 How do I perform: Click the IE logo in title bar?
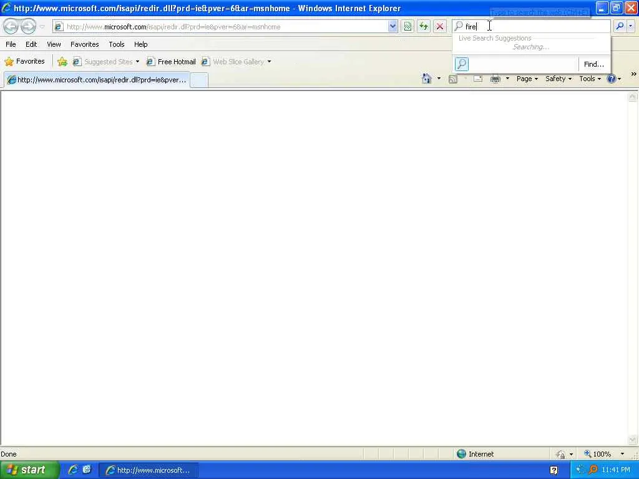(x=6, y=7)
